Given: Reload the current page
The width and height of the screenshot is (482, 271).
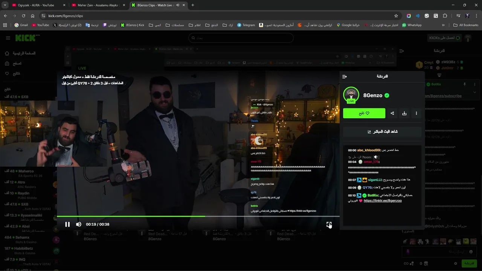Looking at the screenshot, I should click(23, 16).
